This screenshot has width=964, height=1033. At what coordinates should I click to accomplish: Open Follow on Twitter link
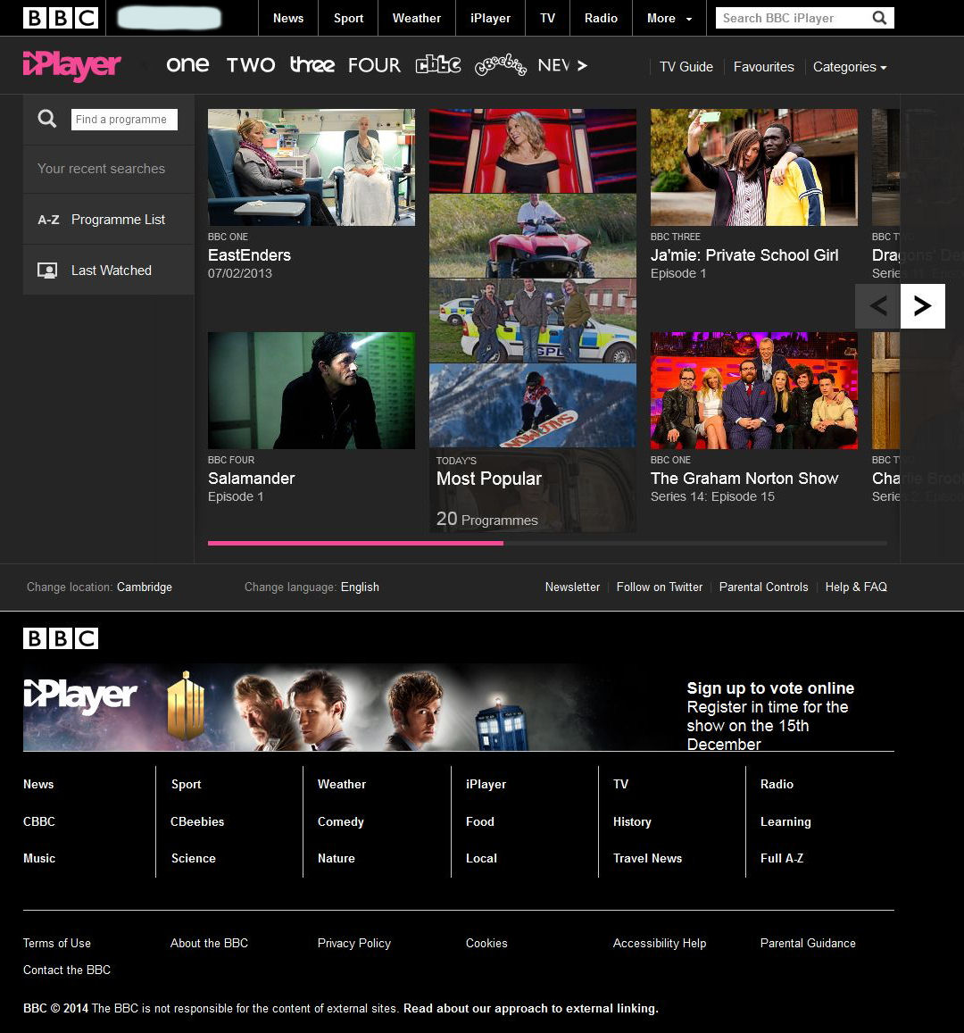tap(659, 587)
